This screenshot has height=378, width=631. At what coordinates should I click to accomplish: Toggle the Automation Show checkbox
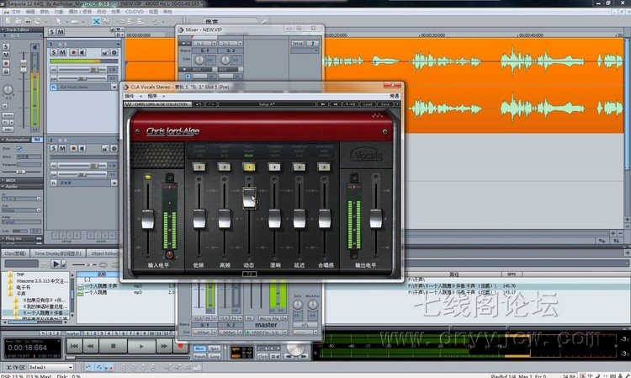(19, 148)
